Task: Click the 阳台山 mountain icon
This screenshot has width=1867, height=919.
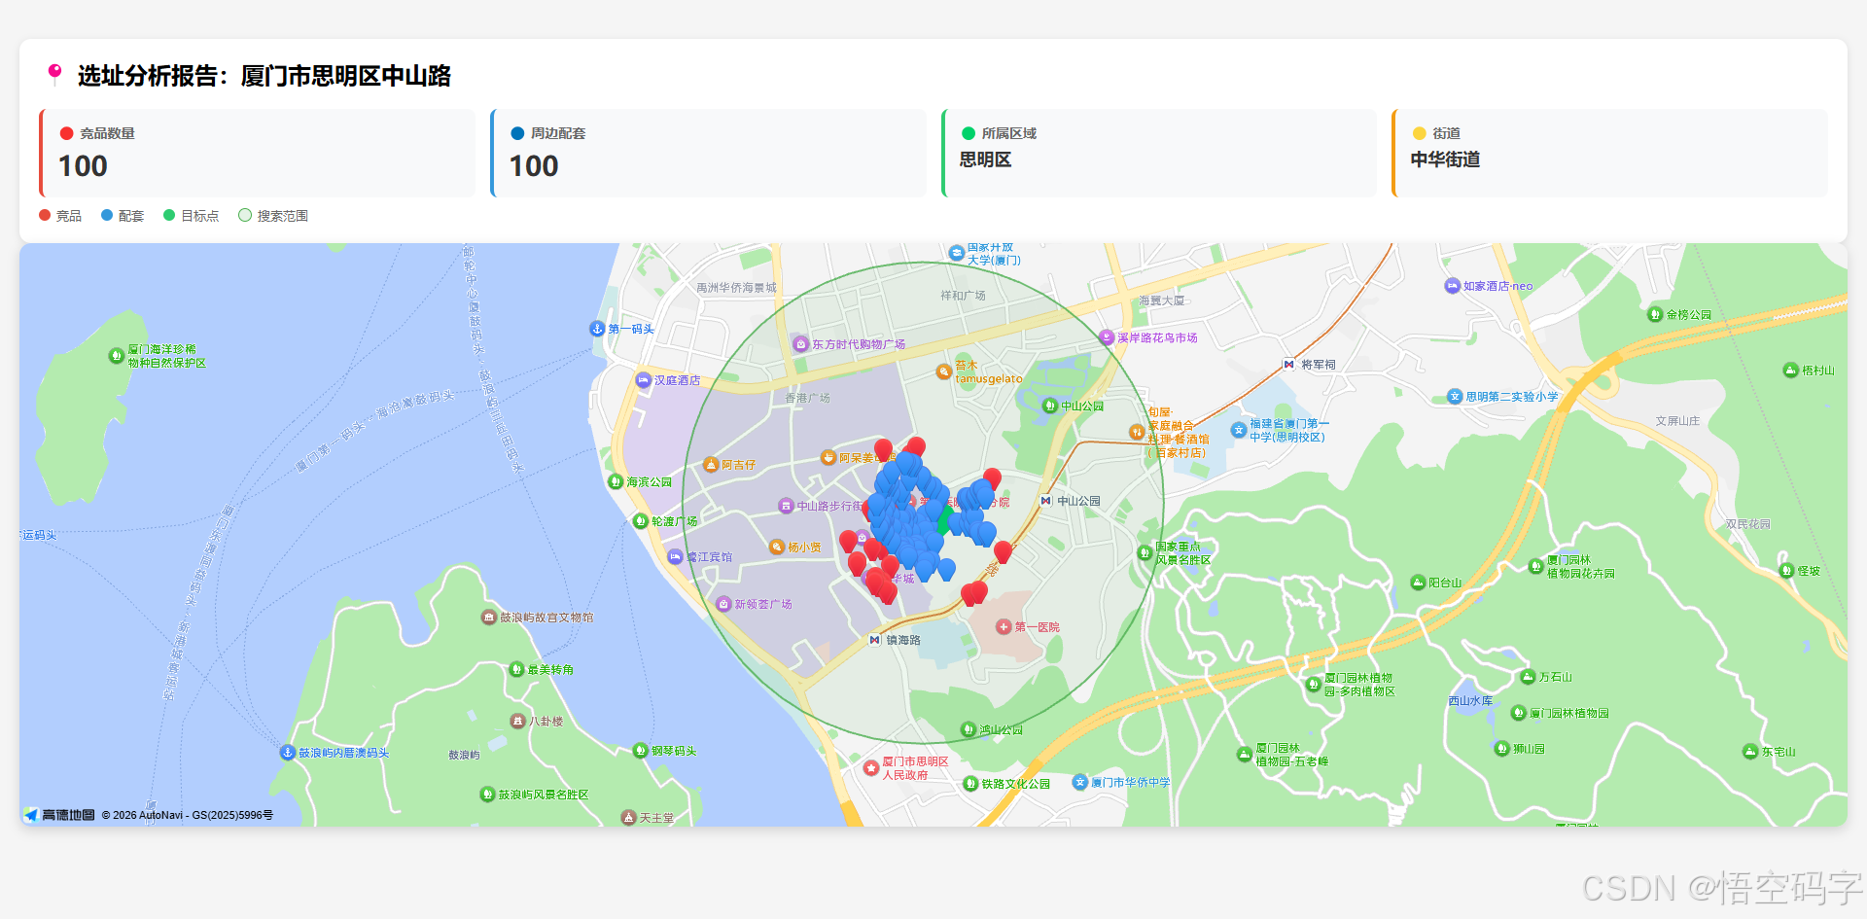Action: 1418,583
